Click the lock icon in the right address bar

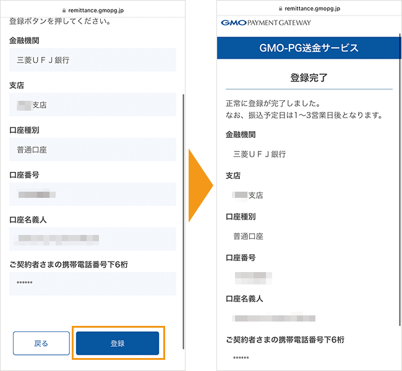tap(281, 9)
